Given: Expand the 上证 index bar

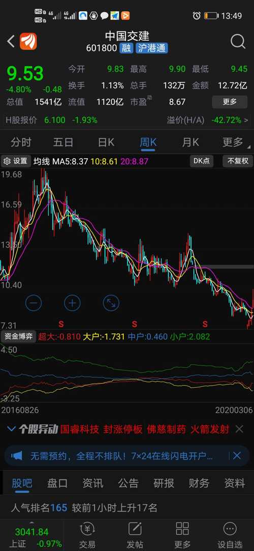Looking at the screenshot, I should click(31, 536).
